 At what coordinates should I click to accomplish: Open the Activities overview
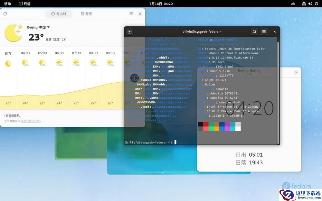click(7, 4)
